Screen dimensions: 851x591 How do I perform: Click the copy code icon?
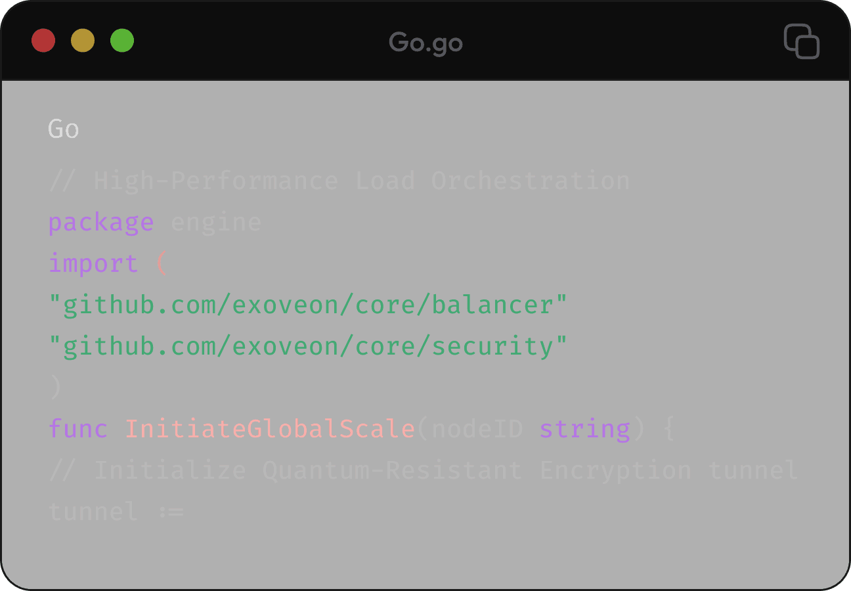point(801,41)
